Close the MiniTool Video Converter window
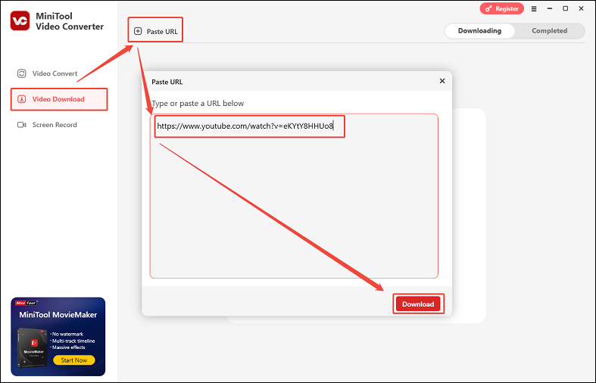The height and width of the screenshot is (383, 596). coord(581,9)
